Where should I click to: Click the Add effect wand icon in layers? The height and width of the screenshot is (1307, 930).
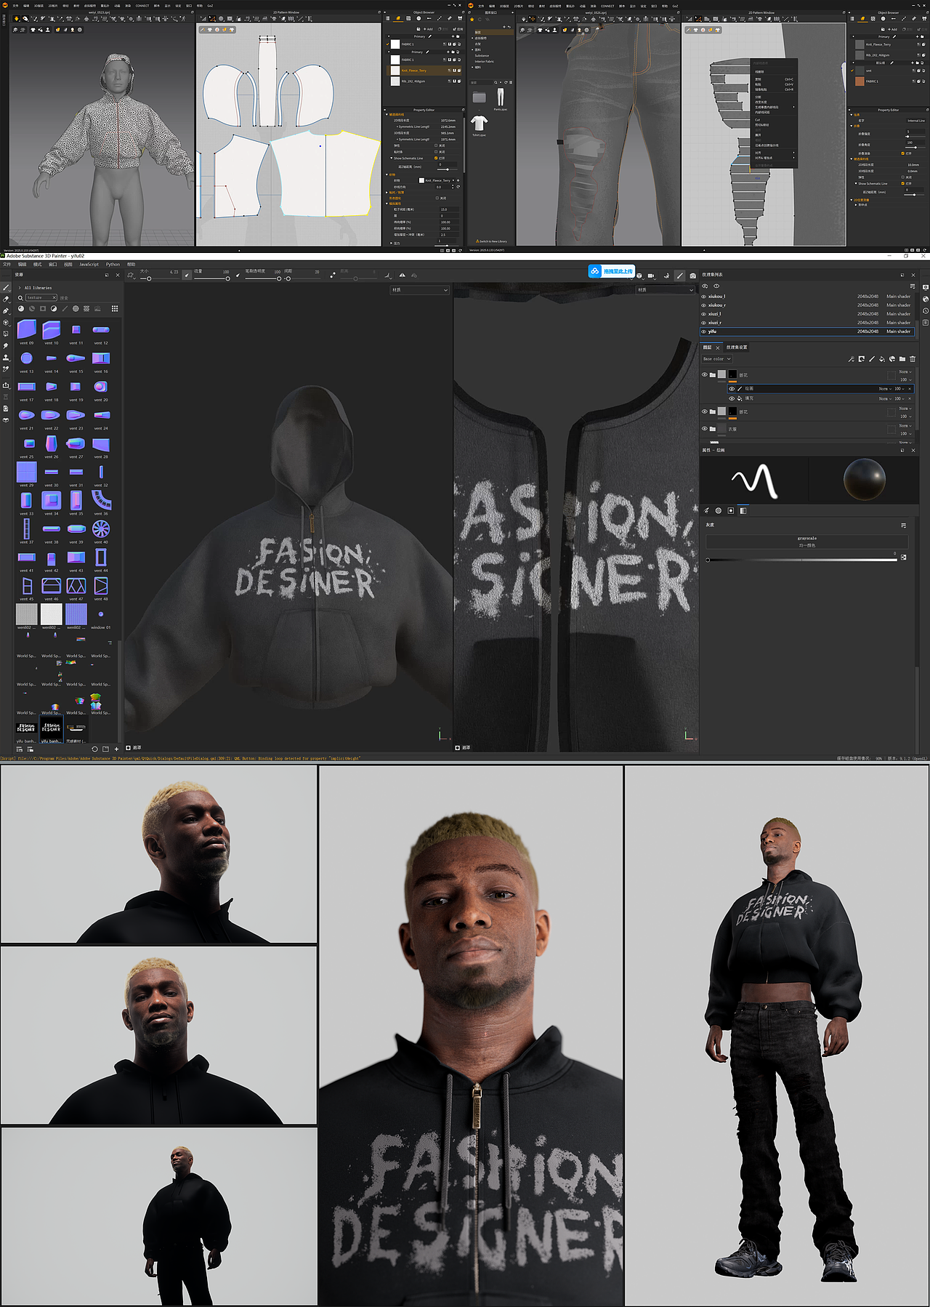[x=851, y=359]
